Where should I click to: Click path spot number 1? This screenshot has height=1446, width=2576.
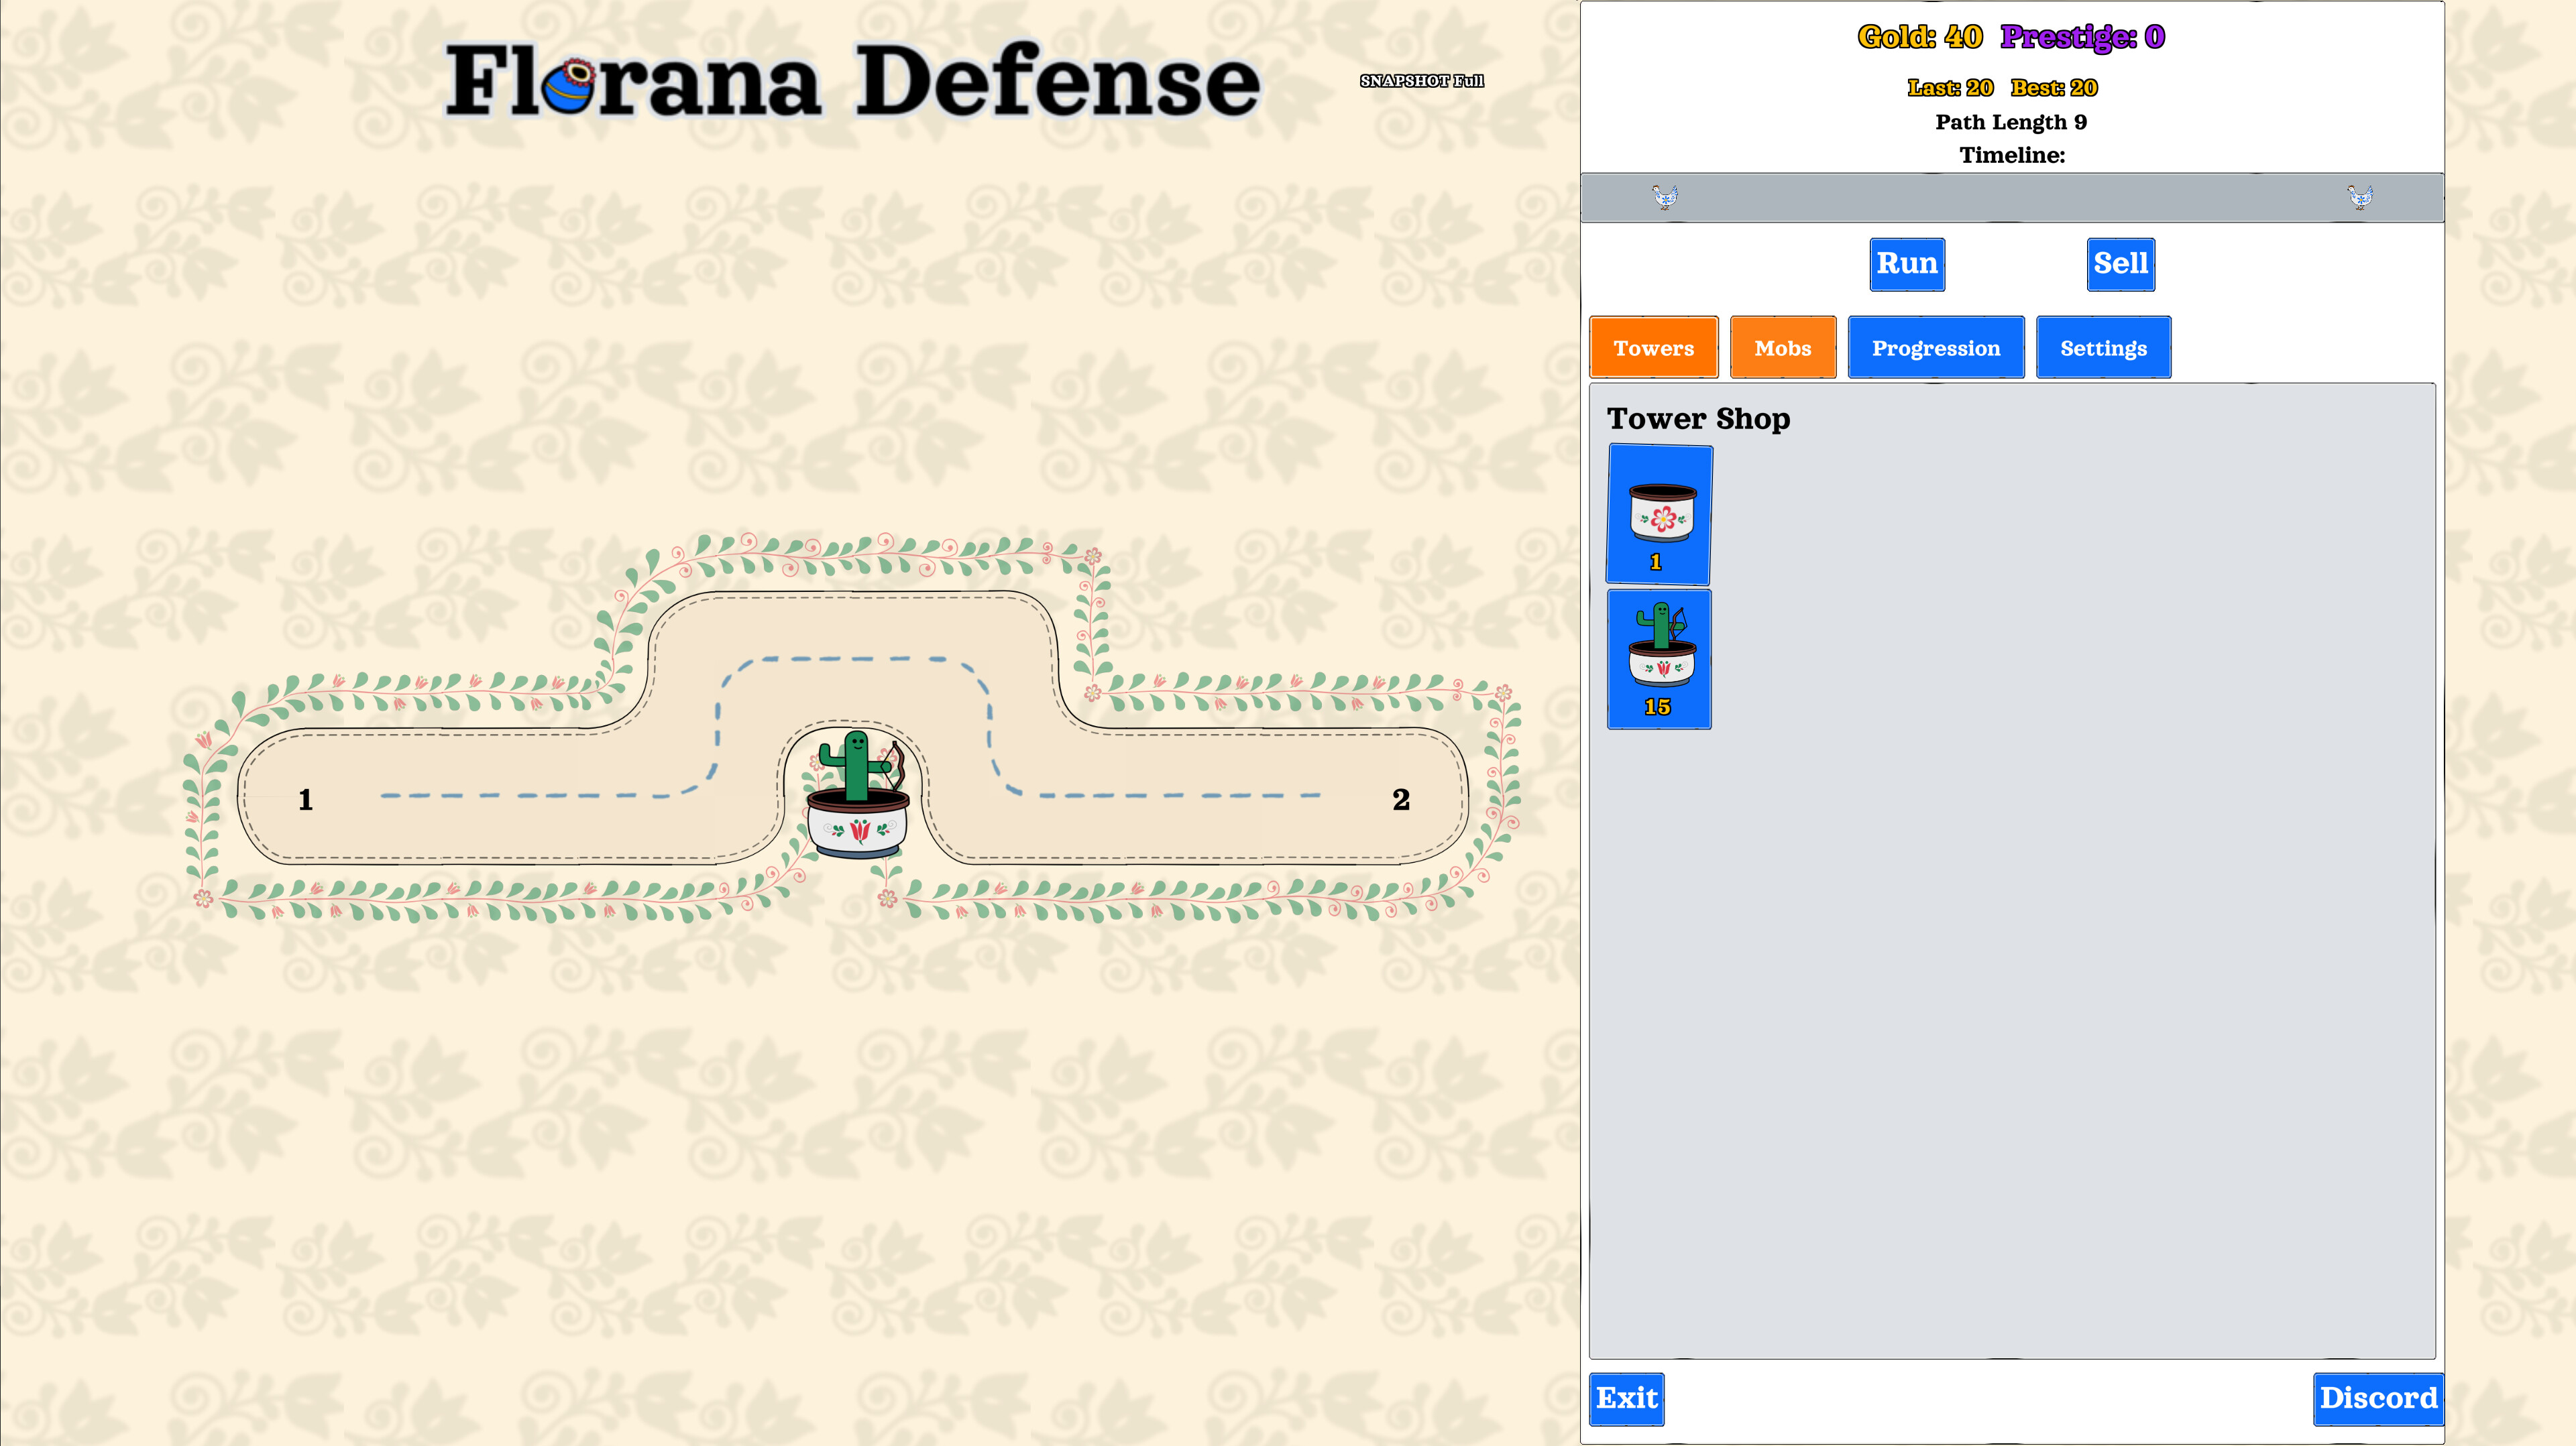point(306,800)
